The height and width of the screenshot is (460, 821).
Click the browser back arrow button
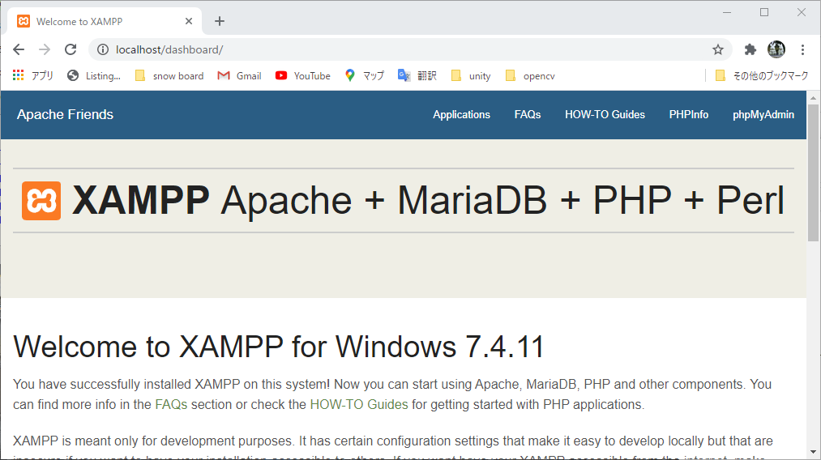click(19, 49)
